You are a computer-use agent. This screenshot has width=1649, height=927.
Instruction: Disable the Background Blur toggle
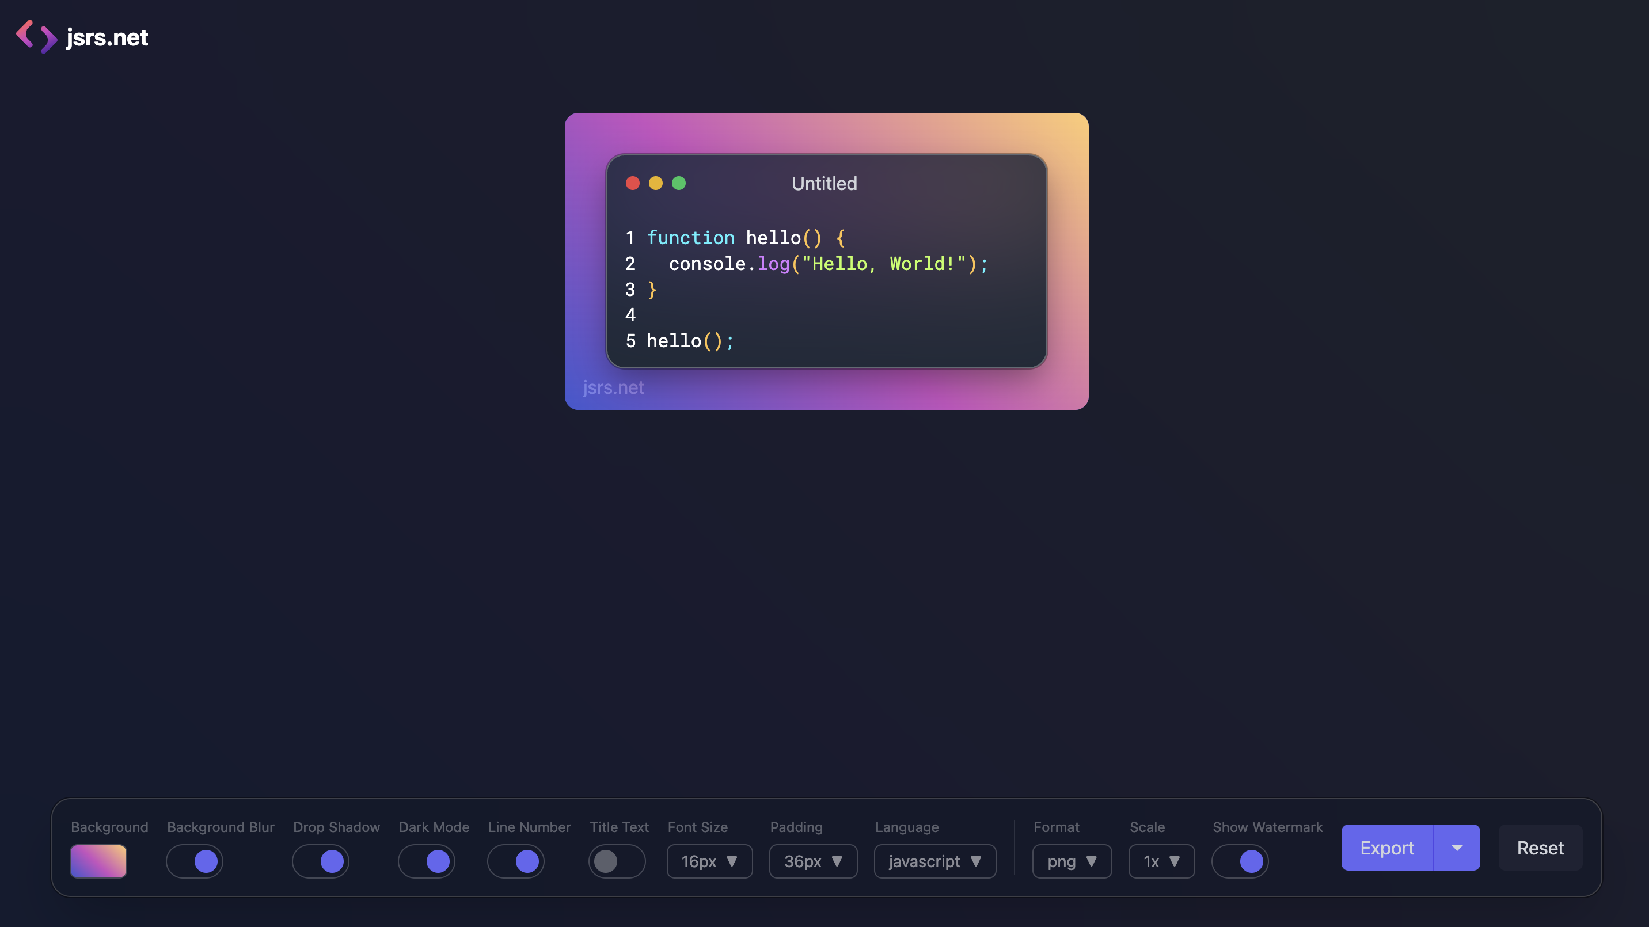[195, 861]
